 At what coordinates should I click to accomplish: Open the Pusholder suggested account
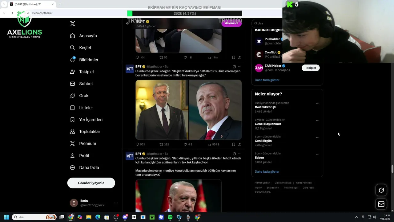(x=272, y=39)
